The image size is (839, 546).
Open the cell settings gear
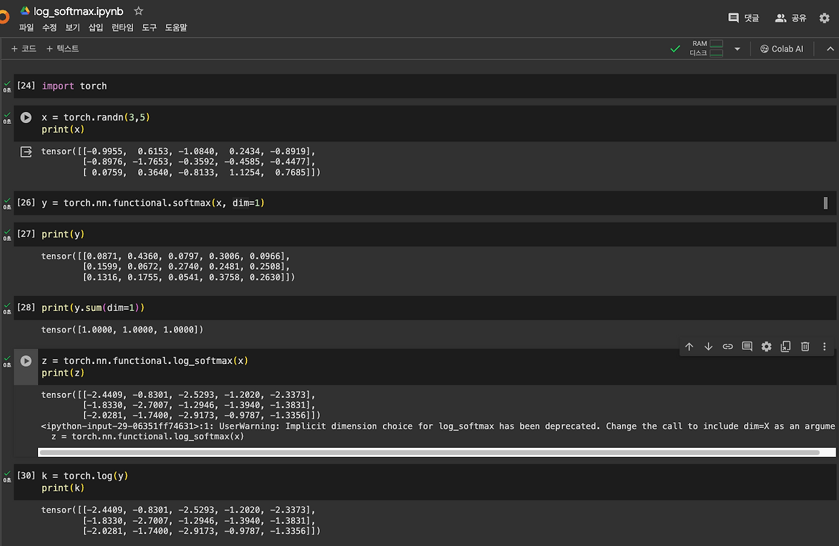[766, 346]
